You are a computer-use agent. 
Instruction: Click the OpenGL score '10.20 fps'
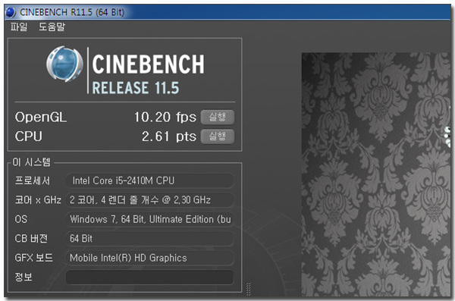165,118
